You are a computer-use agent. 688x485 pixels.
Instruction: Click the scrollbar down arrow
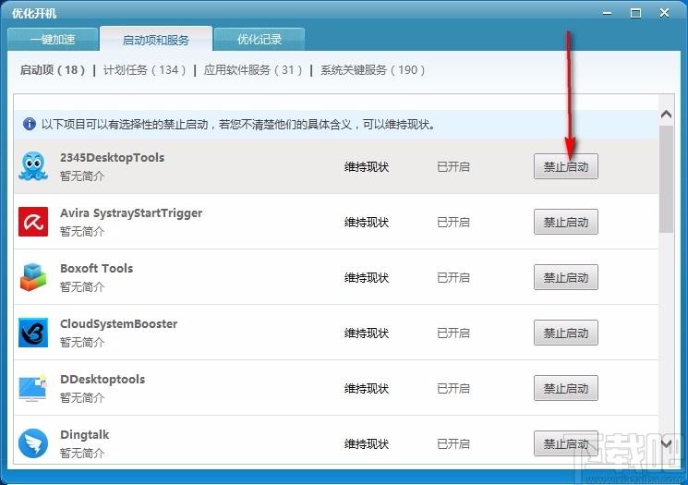666,443
